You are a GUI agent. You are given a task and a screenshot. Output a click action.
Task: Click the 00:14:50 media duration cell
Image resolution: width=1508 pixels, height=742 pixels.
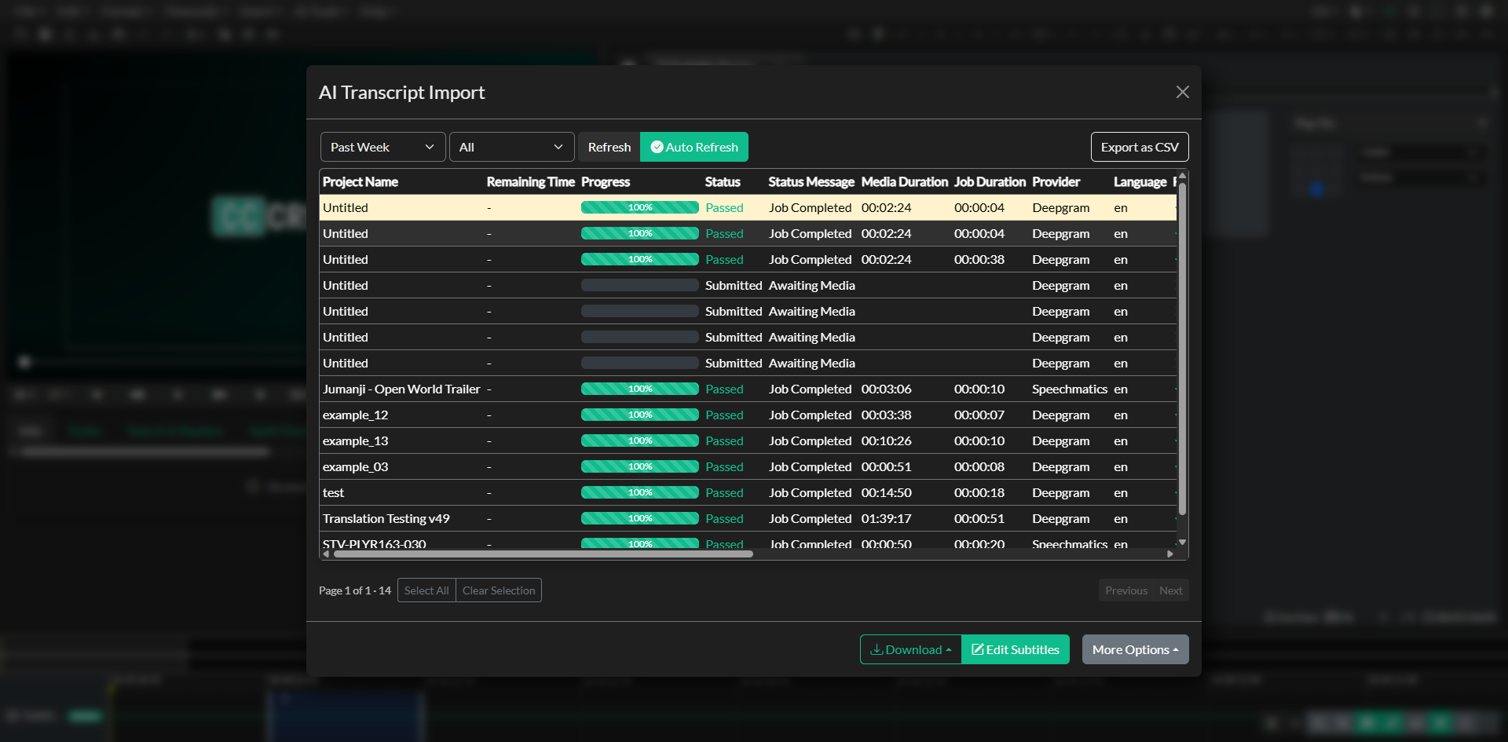coord(887,492)
